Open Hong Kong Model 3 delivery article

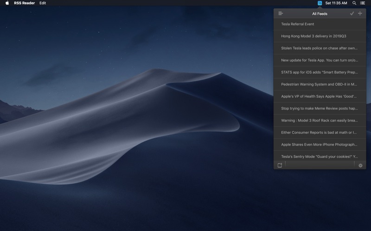pos(320,36)
